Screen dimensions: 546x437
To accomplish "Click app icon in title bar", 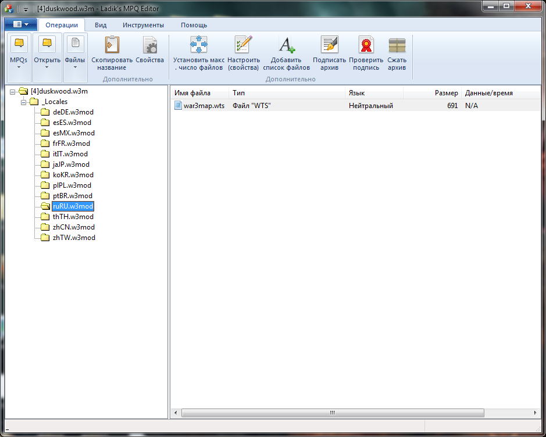I will (8, 8).
